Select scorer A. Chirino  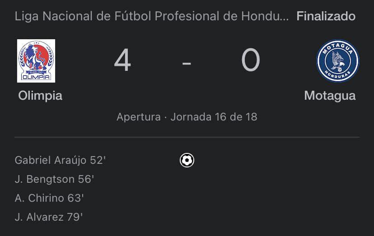[41, 198]
